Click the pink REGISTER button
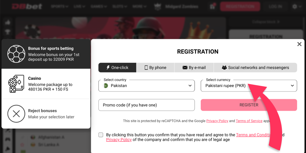 coord(249,105)
